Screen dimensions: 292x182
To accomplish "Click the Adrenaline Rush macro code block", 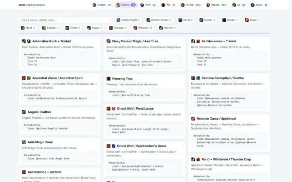I will tap(59, 59).
